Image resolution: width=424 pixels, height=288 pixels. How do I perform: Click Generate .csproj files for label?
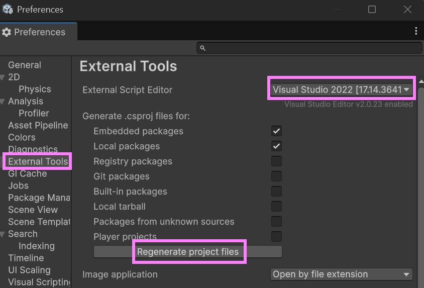(x=136, y=116)
